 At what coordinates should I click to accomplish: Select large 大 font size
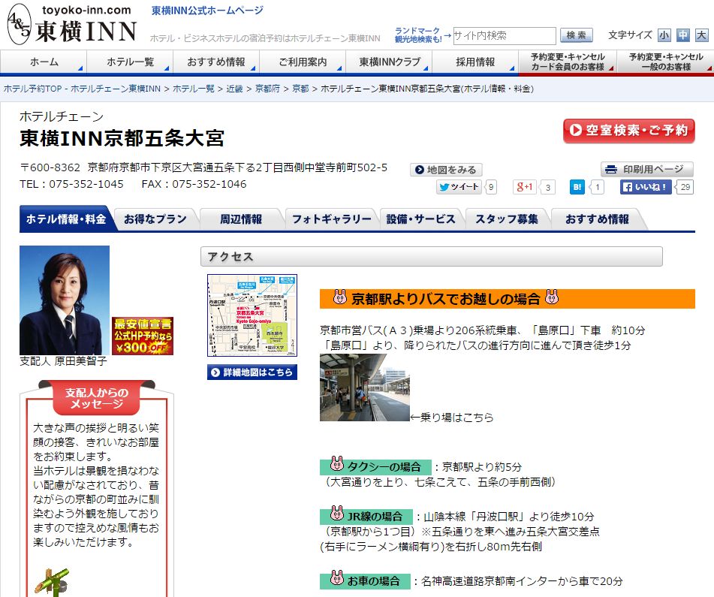tap(702, 35)
